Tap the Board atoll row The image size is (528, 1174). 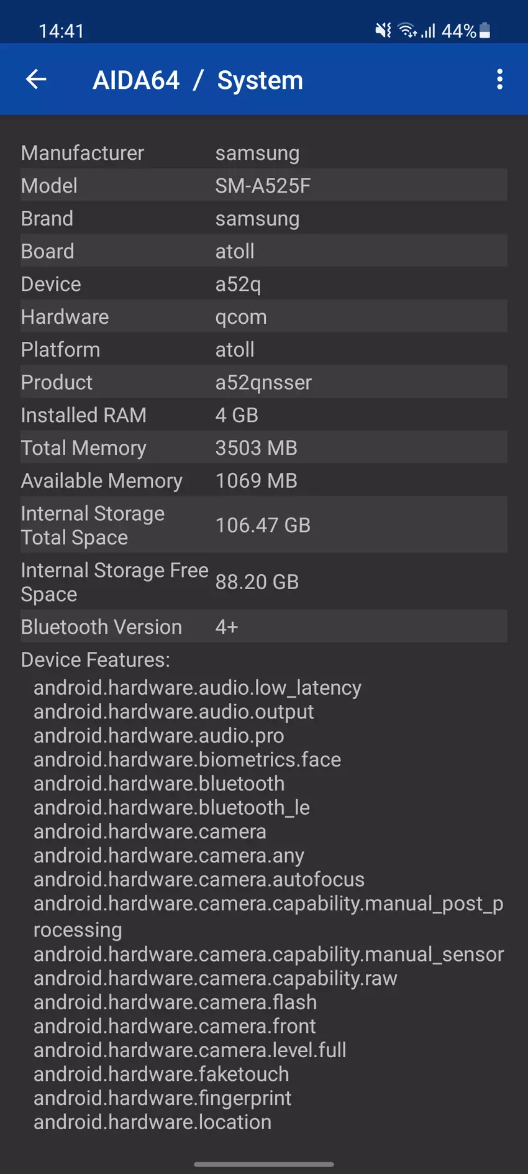point(263,251)
